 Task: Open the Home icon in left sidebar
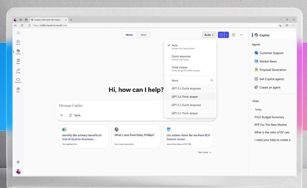(x=18, y=42)
